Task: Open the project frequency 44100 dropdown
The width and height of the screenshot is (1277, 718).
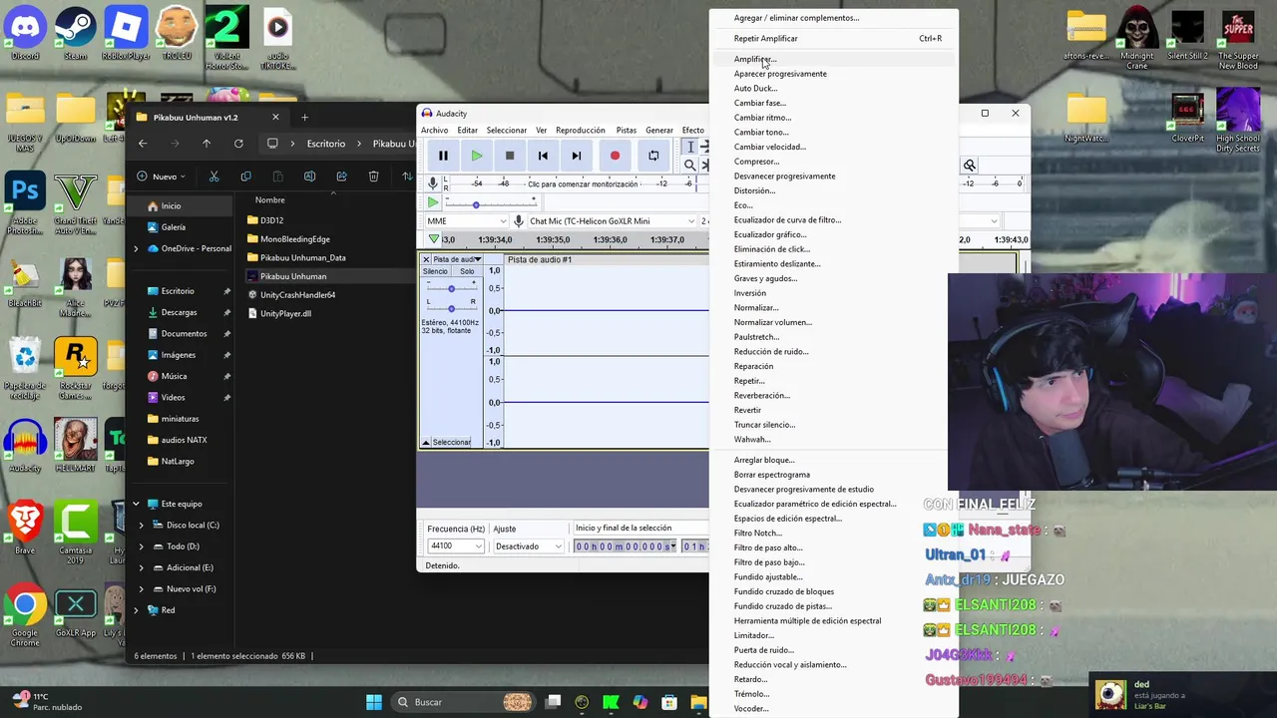Action: (456, 545)
